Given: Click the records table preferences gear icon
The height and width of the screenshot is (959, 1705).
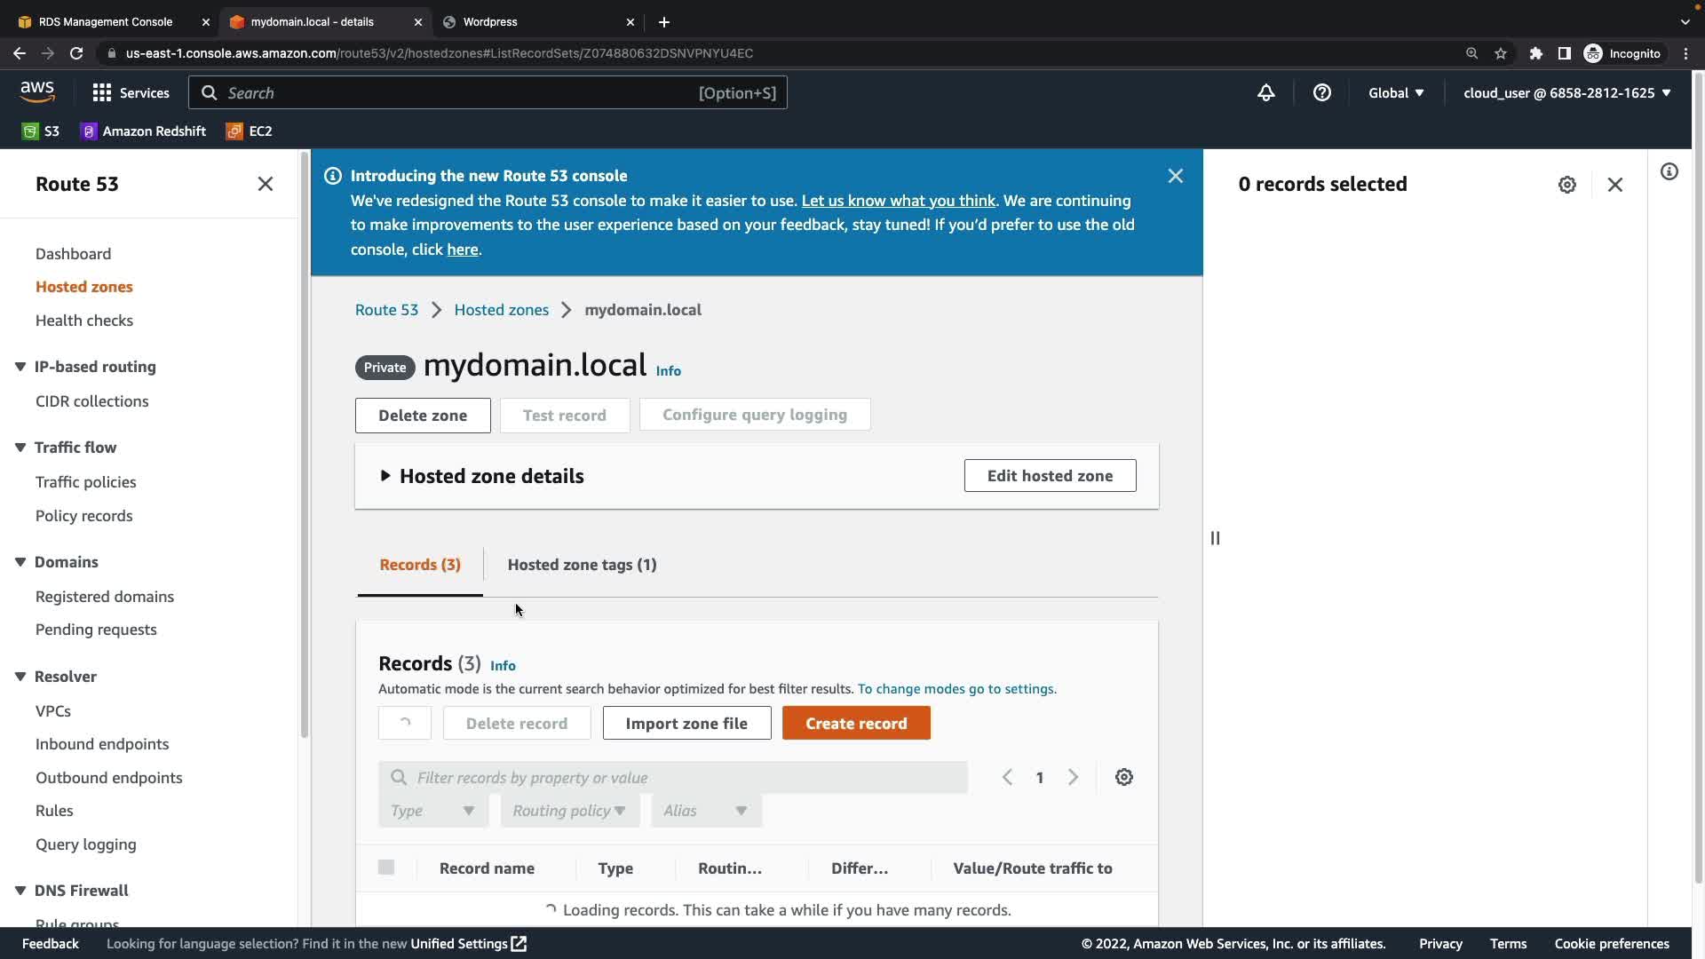Looking at the screenshot, I should [x=1123, y=777].
